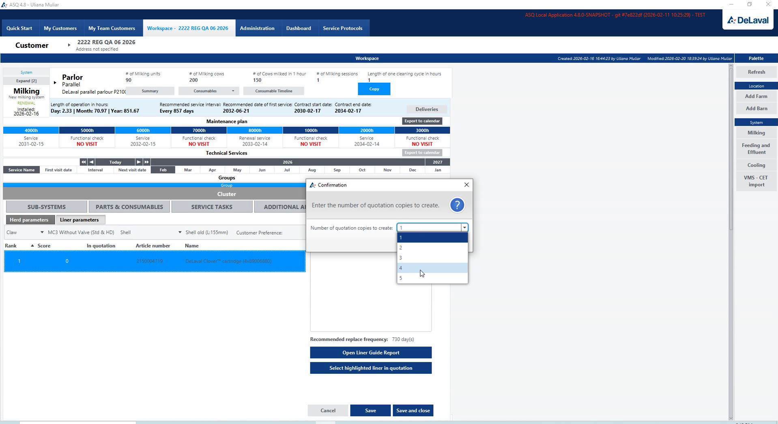Screen dimensions: 778x424
Task: Click Select highlighted liner in quotation
Action: coord(371,368)
